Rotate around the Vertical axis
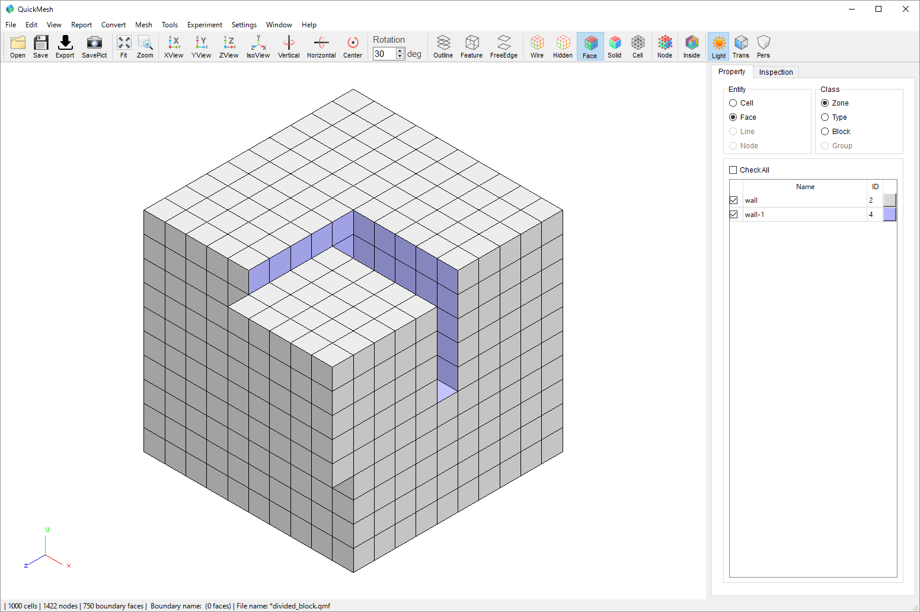Screen dimensions: 920x612 [289, 46]
